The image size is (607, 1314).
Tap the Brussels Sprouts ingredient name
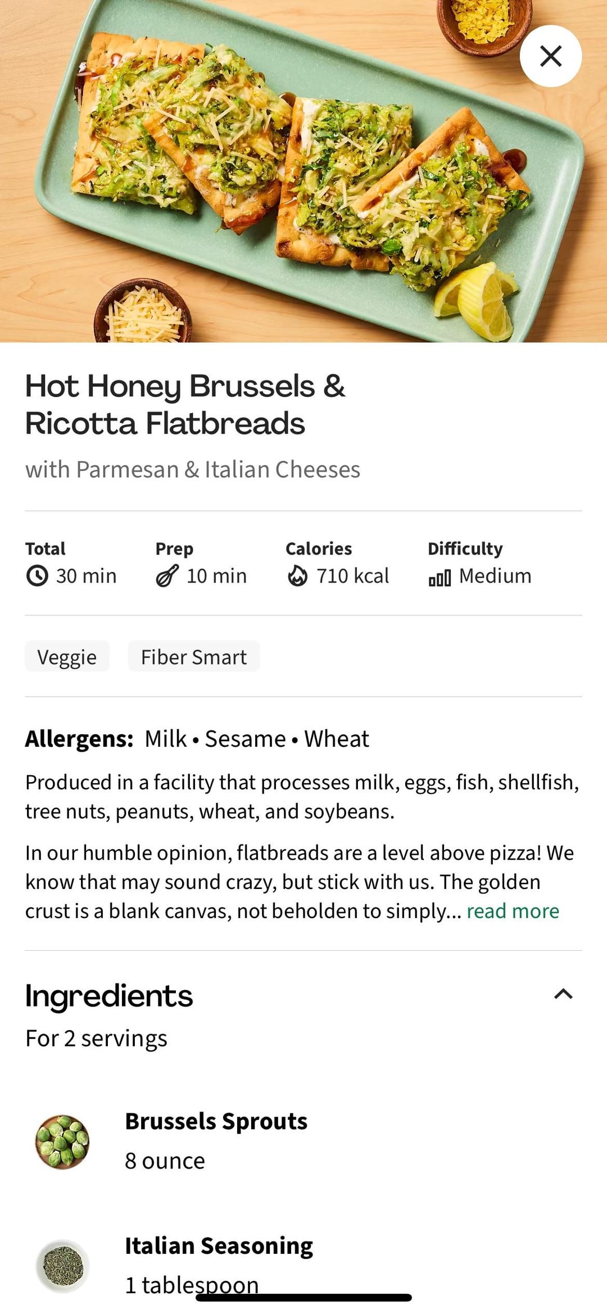216,1121
